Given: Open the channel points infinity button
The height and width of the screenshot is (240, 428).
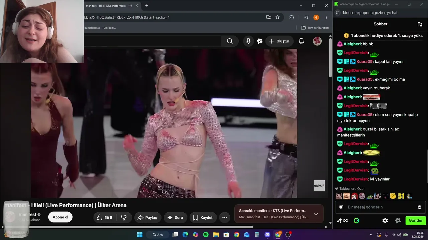Looking at the screenshot, I should click(342, 221).
